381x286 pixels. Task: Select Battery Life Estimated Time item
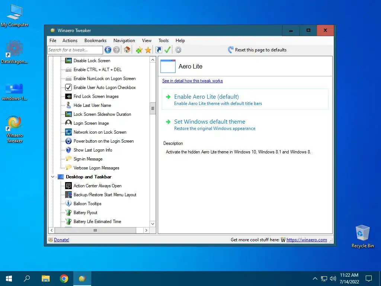(97, 222)
